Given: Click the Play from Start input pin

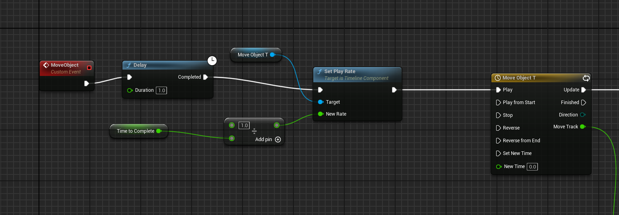Looking at the screenshot, I should coord(499,103).
